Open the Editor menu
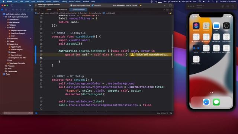The image size is (238, 134). 48,1
